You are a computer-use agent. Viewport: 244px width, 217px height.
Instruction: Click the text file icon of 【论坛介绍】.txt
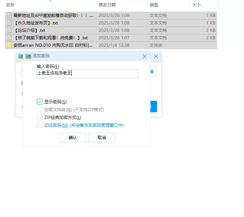9,30
